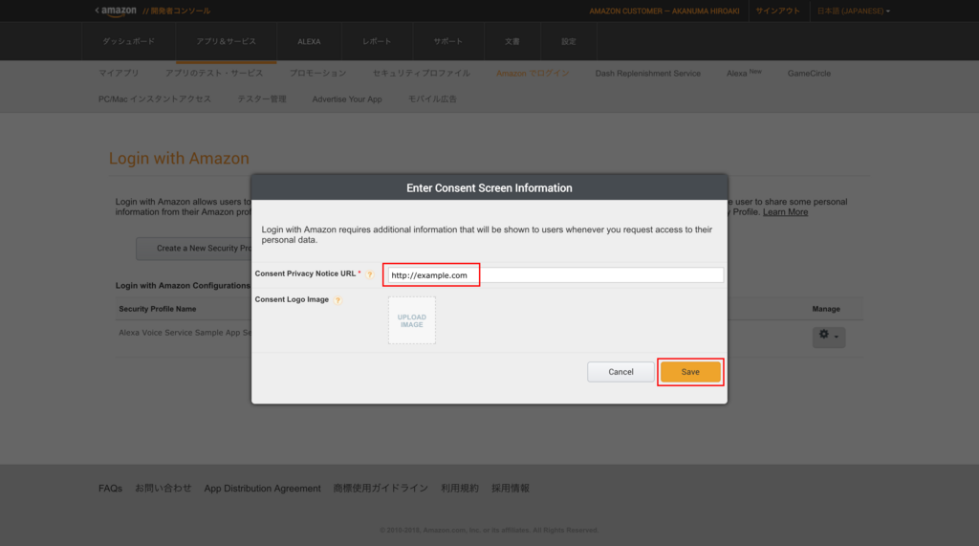The image size is (979, 546).
Task: Open the アプリ＆サービス tab
Action: [226, 41]
